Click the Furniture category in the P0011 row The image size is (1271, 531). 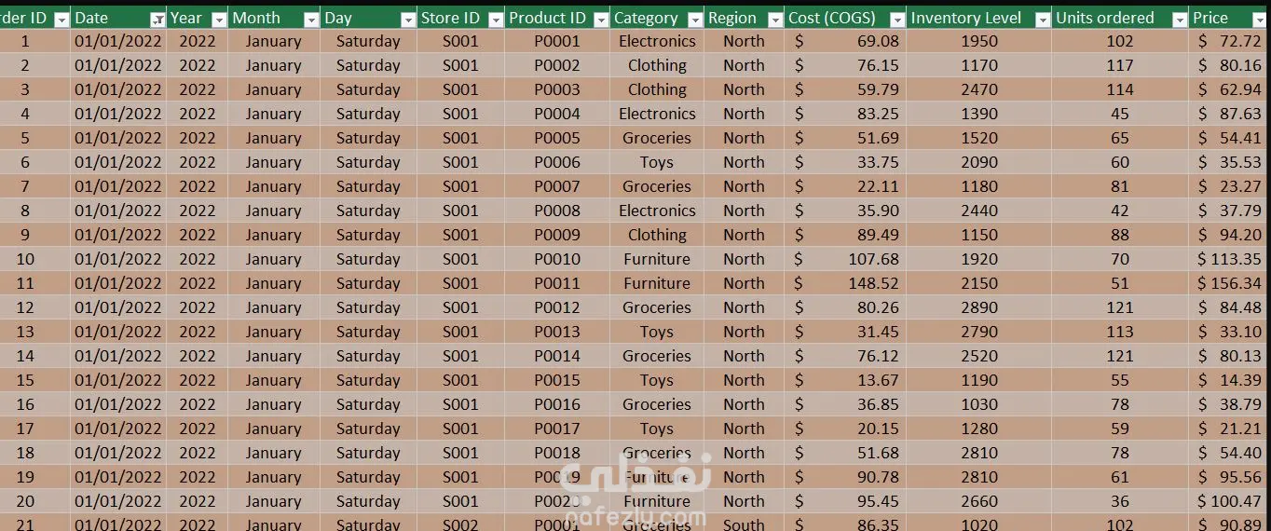[x=657, y=283]
